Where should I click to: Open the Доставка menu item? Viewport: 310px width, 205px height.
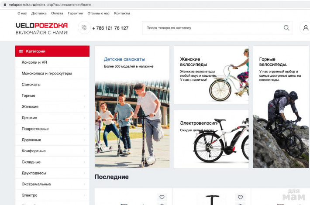pyautogui.click(x=39, y=13)
